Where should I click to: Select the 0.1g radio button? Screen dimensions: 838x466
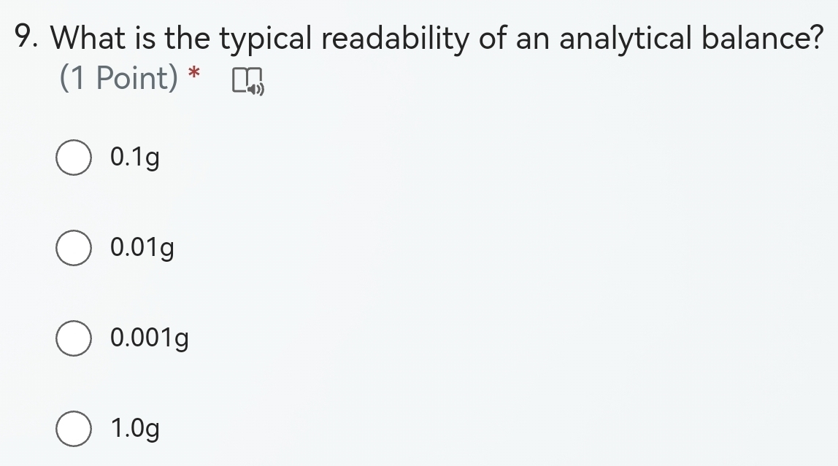coord(74,158)
